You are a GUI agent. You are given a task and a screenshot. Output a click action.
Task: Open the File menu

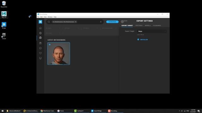[38, 17]
